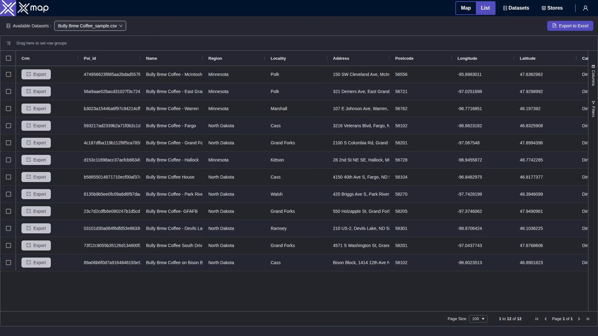The height and width of the screenshot is (336, 598).
Task: Open the Stores menu
Action: 552,8
